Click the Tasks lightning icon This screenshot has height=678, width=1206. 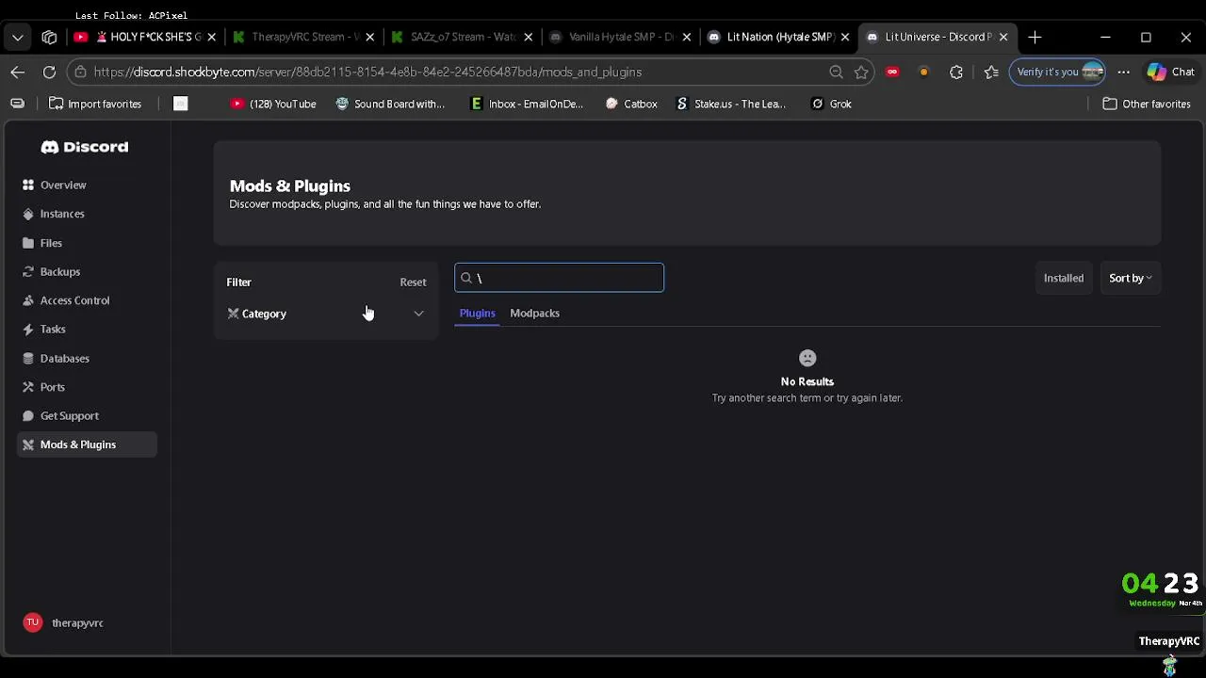tap(28, 330)
